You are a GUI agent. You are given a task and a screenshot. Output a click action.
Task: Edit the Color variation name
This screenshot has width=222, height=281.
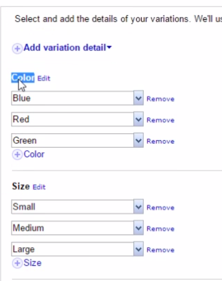pyautogui.click(x=44, y=78)
